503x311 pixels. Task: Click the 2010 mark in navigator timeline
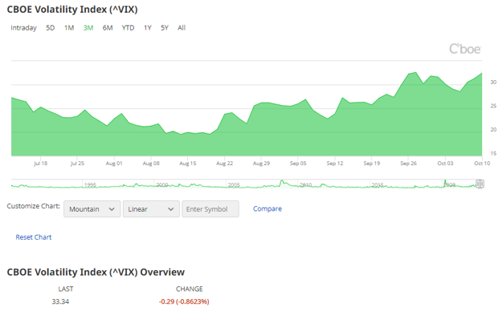[x=305, y=185]
